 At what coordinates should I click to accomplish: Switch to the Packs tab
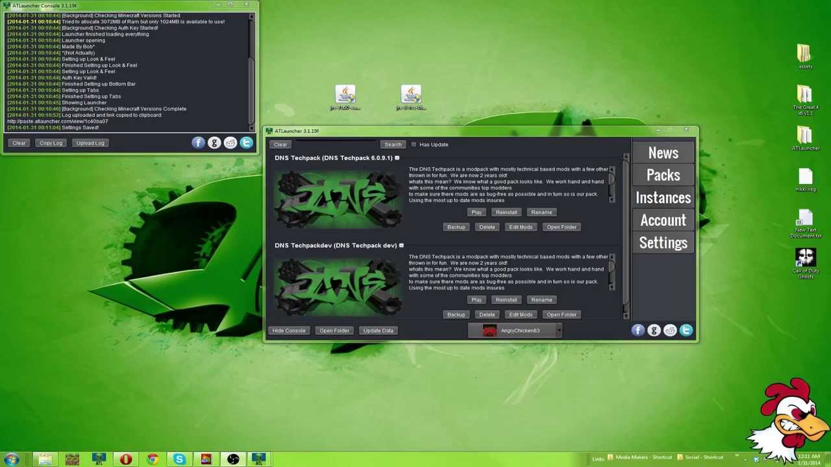pos(663,175)
